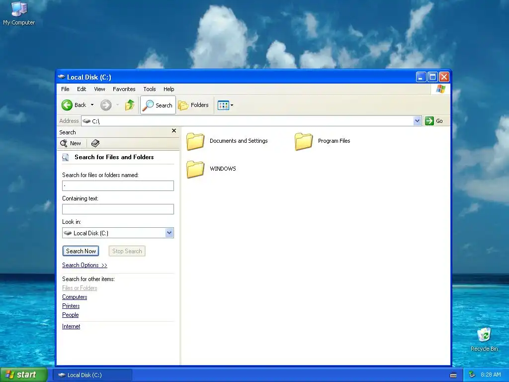The image size is (509, 382).
Task: Select the Program Files folder icon
Action: coord(304,142)
